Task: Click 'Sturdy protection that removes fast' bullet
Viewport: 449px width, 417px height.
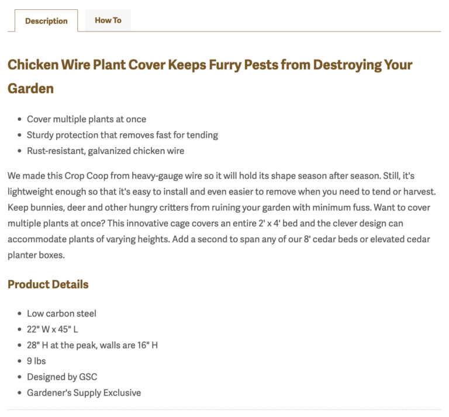Action: [x=122, y=135]
